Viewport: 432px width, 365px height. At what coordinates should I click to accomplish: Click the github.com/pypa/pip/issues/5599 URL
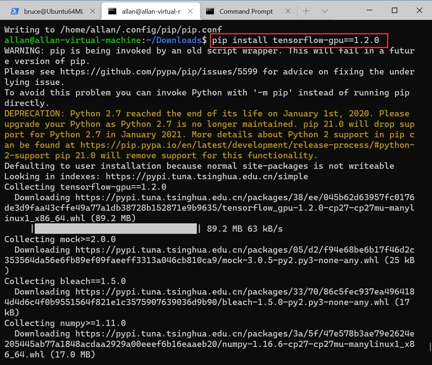[159, 72]
